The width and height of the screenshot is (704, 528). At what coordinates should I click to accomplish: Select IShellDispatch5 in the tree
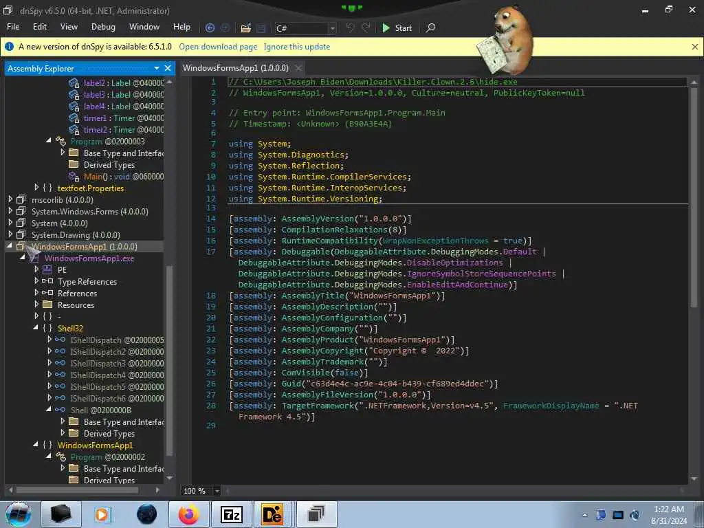pos(117,386)
